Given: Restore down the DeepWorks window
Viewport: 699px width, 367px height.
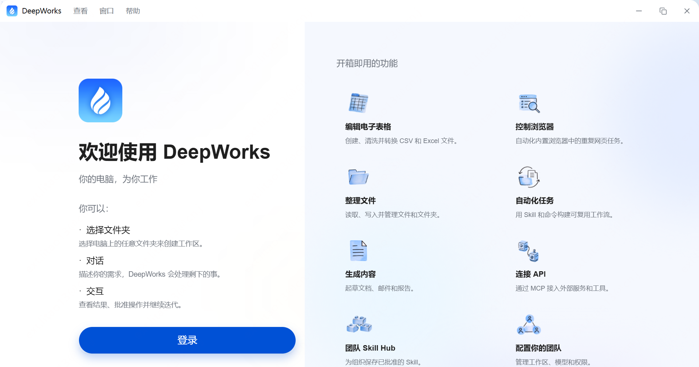Looking at the screenshot, I should pyautogui.click(x=663, y=11).
